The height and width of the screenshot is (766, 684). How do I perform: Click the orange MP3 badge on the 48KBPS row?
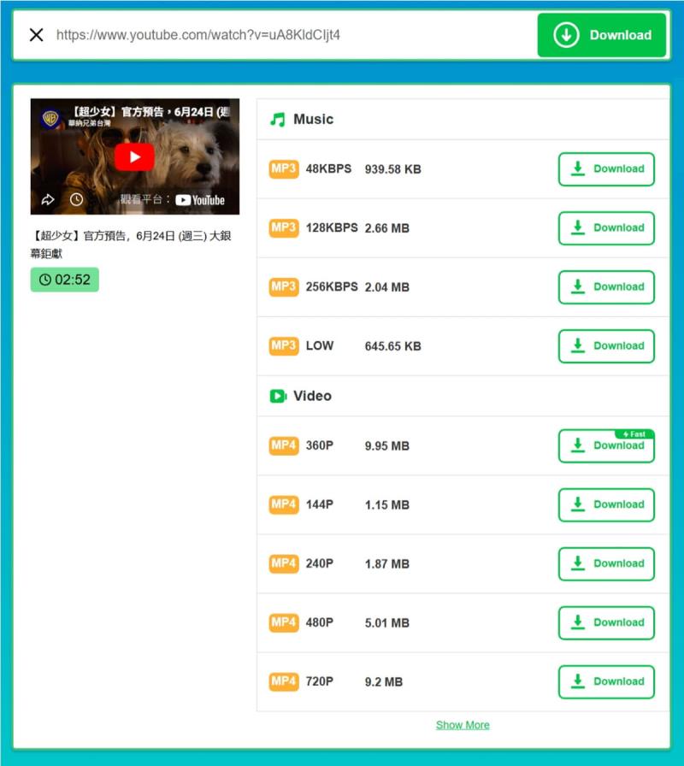[282, 168]
